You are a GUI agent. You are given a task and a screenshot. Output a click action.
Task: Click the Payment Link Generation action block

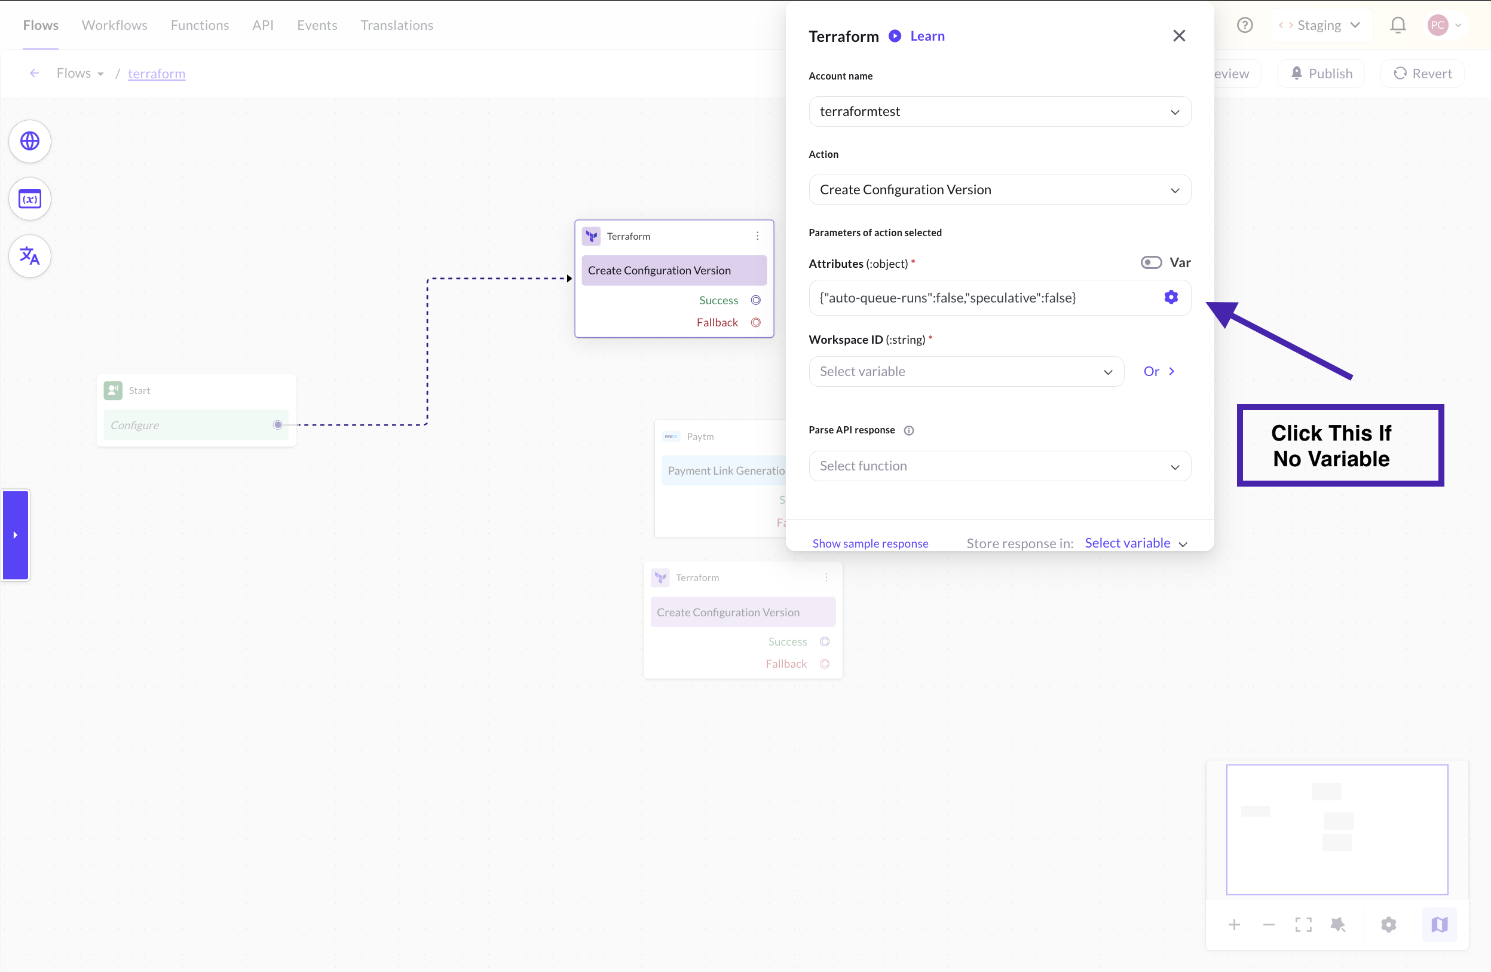[x=724, y=470]
